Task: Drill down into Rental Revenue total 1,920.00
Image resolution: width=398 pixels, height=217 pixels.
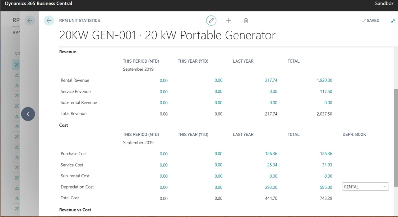Action: [x=325, y=80]
